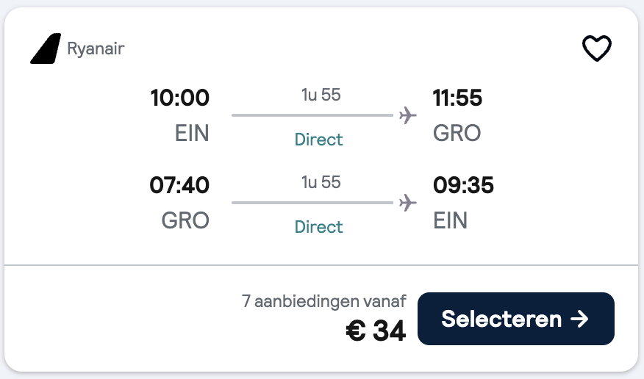Screen dimensions: 644x379
Task: Click the return 1u 55 duration
Action: pos(321,182)
